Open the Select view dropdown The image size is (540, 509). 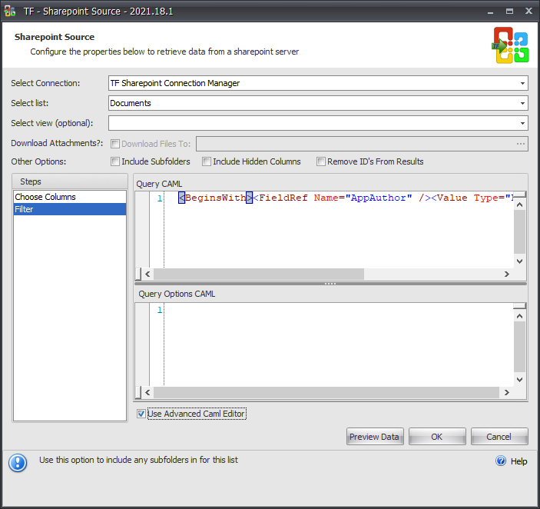522,123
